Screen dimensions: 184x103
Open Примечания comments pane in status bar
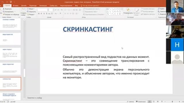(x=141, y=102)
